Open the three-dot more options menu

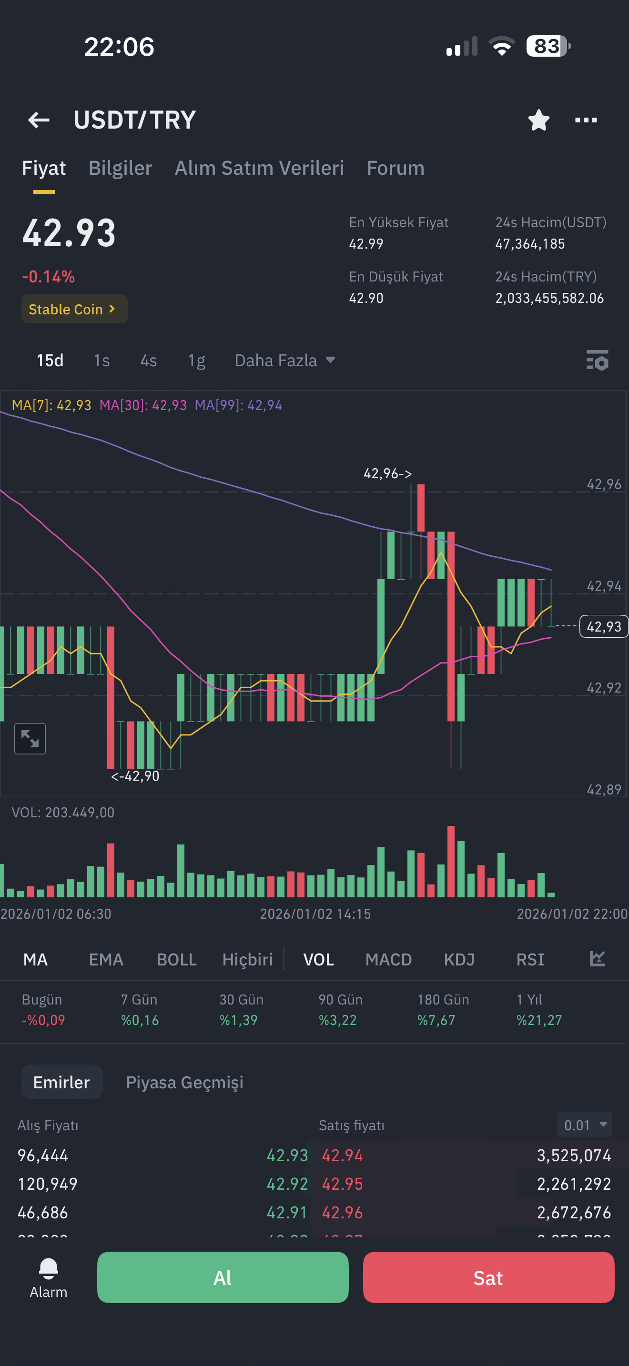pos(586,120)
